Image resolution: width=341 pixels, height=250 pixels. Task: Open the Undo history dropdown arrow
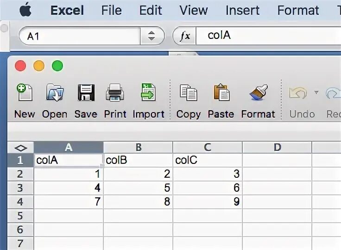pos(316,92)
